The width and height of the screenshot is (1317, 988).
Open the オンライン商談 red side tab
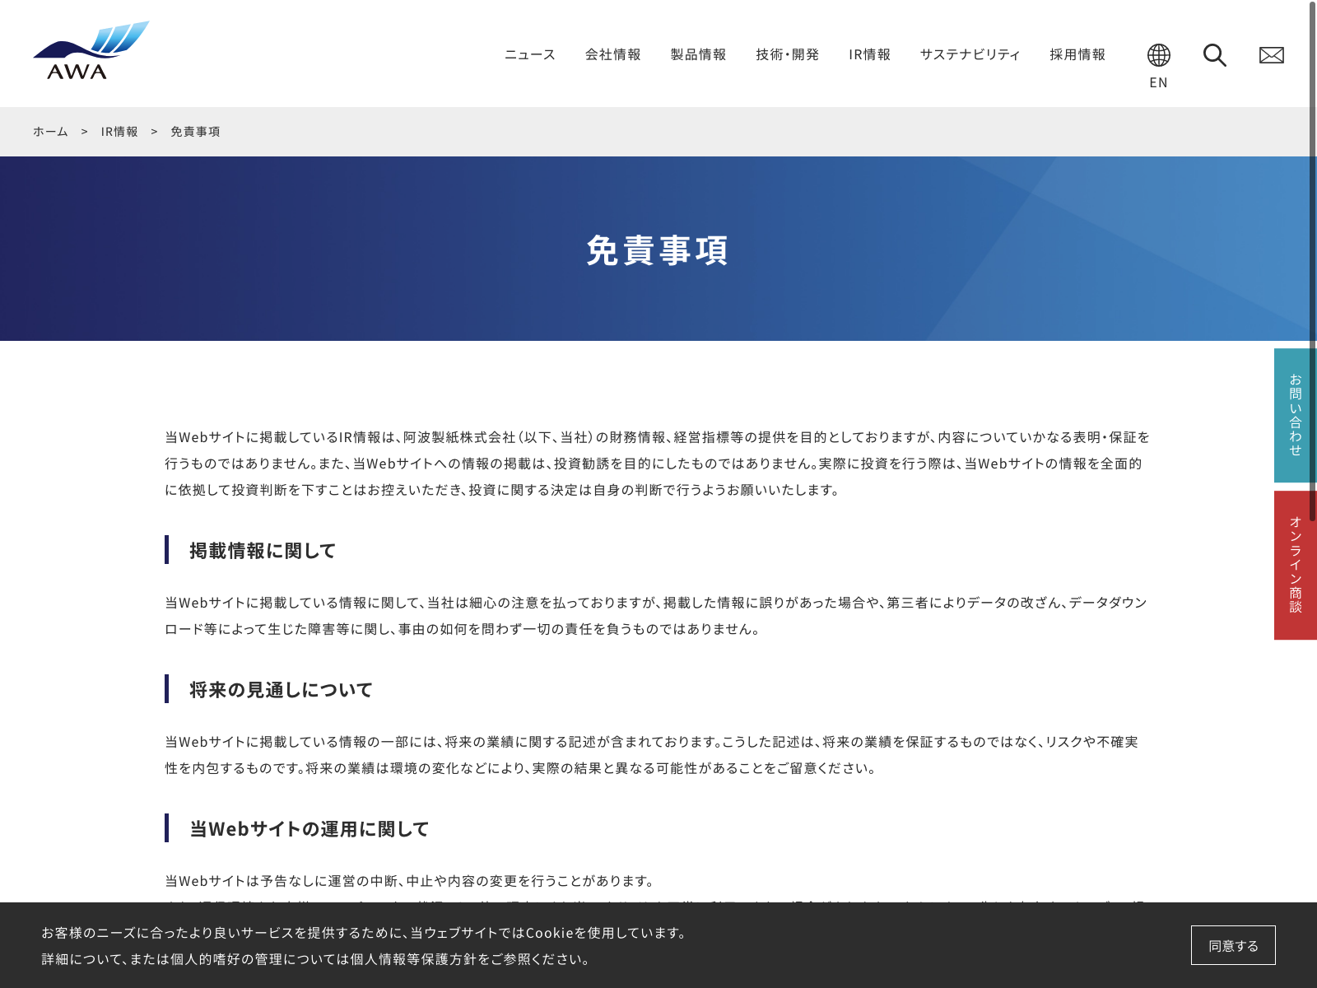pyautogui.click(x=1296, y=565)
